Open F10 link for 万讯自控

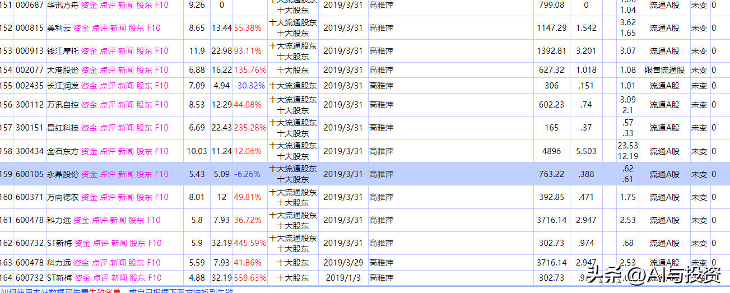point(161,105)
